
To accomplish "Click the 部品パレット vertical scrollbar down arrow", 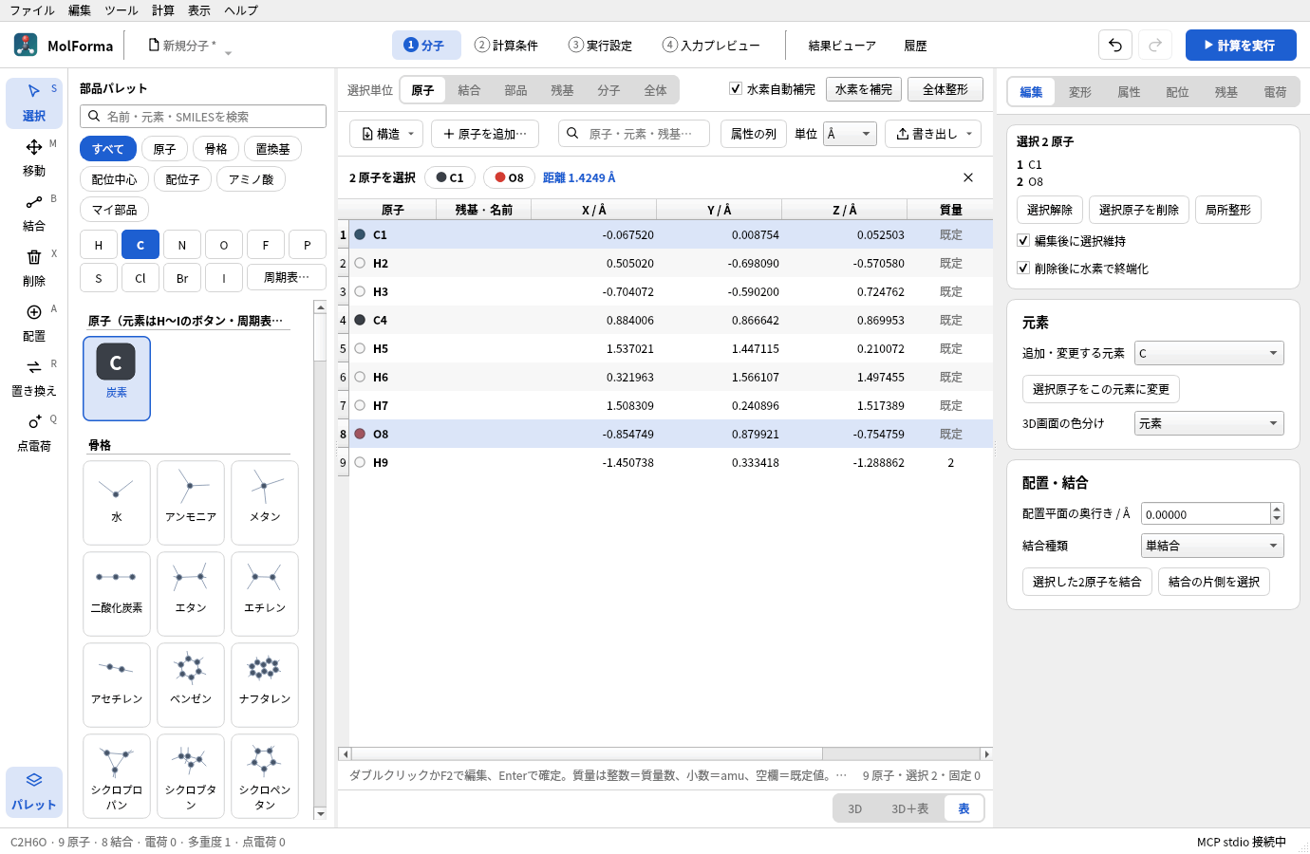I will (320, 813).
